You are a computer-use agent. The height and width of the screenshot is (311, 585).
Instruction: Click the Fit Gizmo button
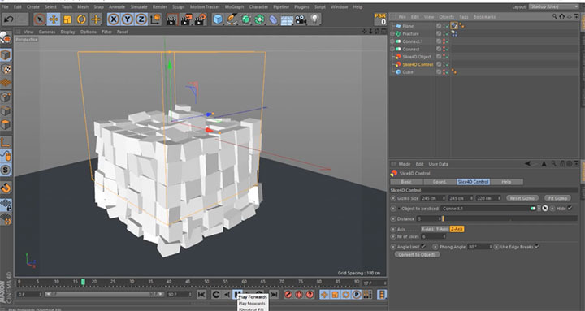(x=557, y=198)
